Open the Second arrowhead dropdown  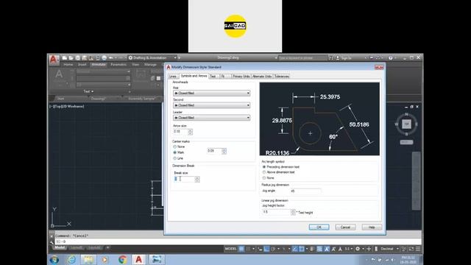tap(211, 105)
